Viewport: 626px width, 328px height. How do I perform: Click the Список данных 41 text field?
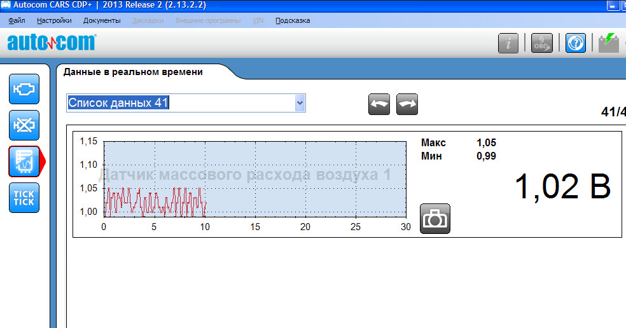[181, 103]
